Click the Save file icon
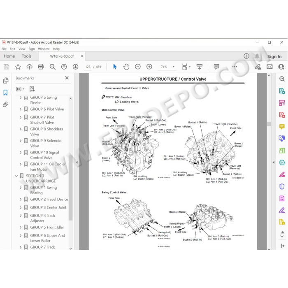This screenshot has width=288, height=288. click(7, 67)
